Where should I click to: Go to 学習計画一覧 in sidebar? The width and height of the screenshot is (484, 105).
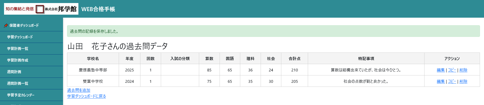[x=18, y=49]
